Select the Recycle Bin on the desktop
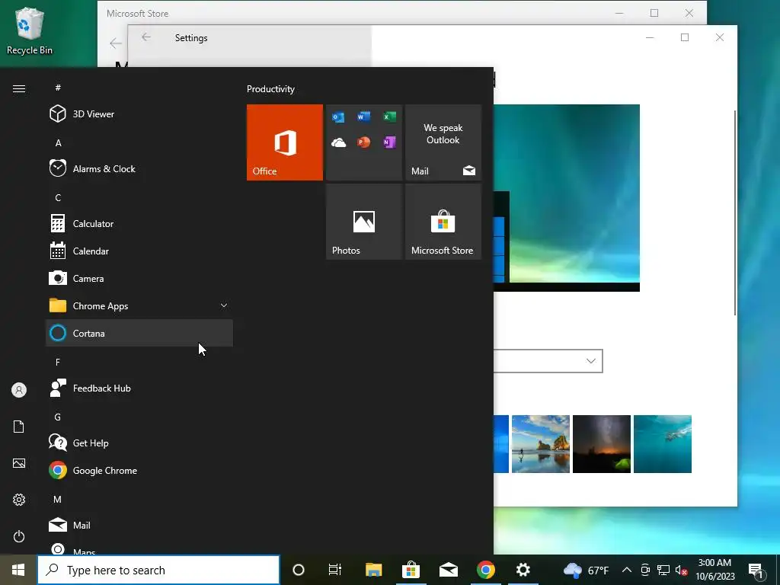The width and height of the screenshot is (780, 585). click(30, 30)
